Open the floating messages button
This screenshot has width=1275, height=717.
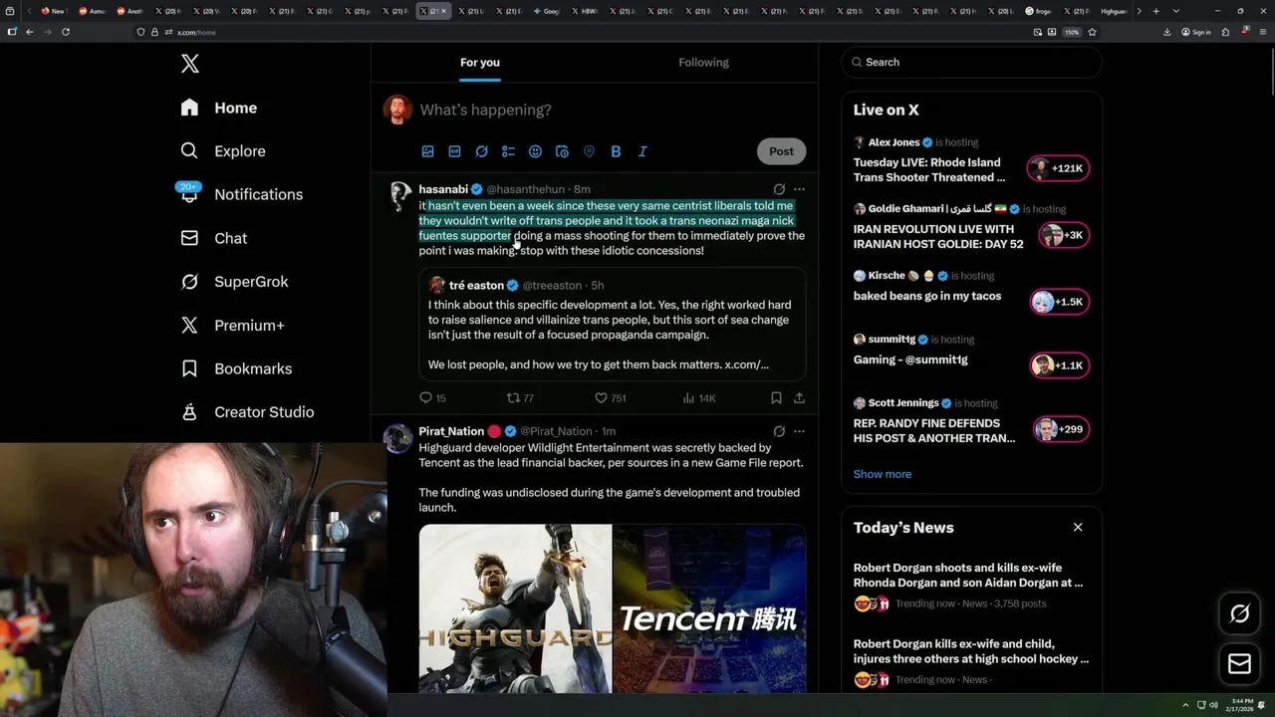tap(1239, 663)
